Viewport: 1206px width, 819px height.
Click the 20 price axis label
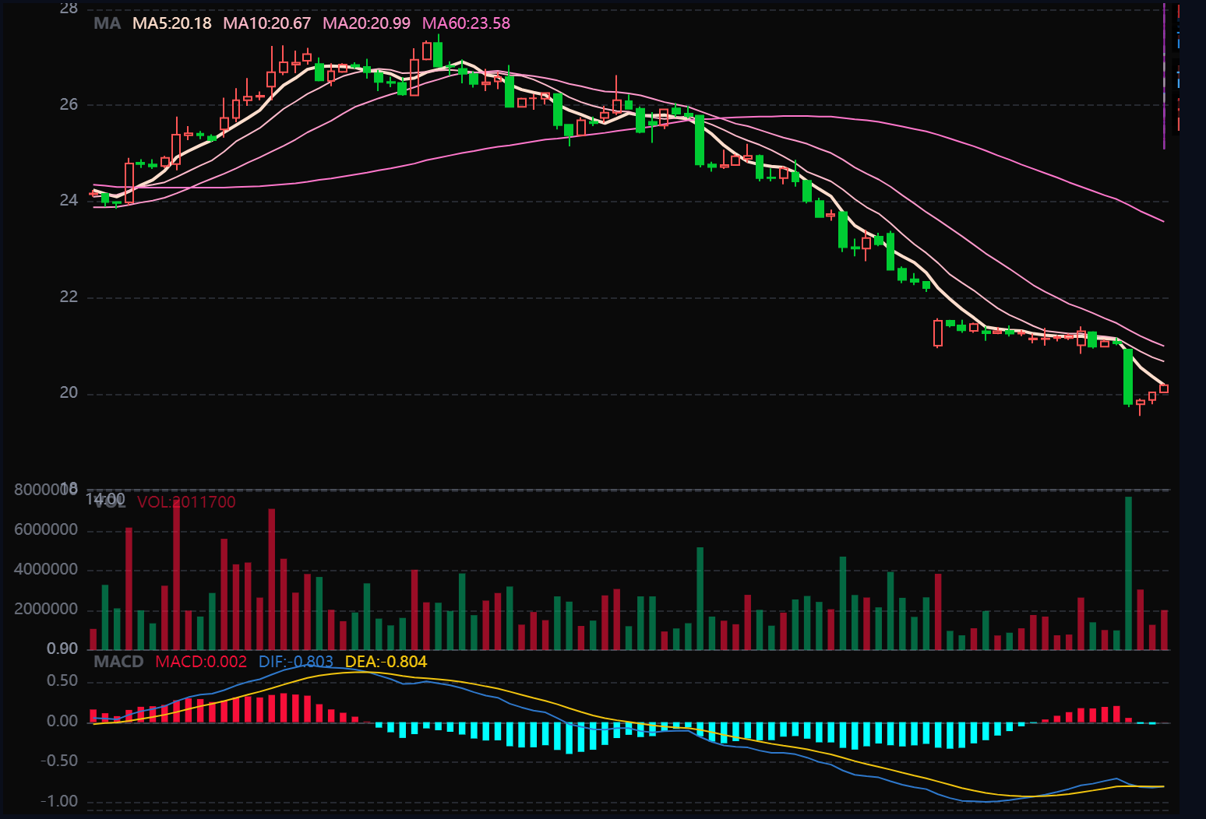pyautogui.click(x=69, y=393)
